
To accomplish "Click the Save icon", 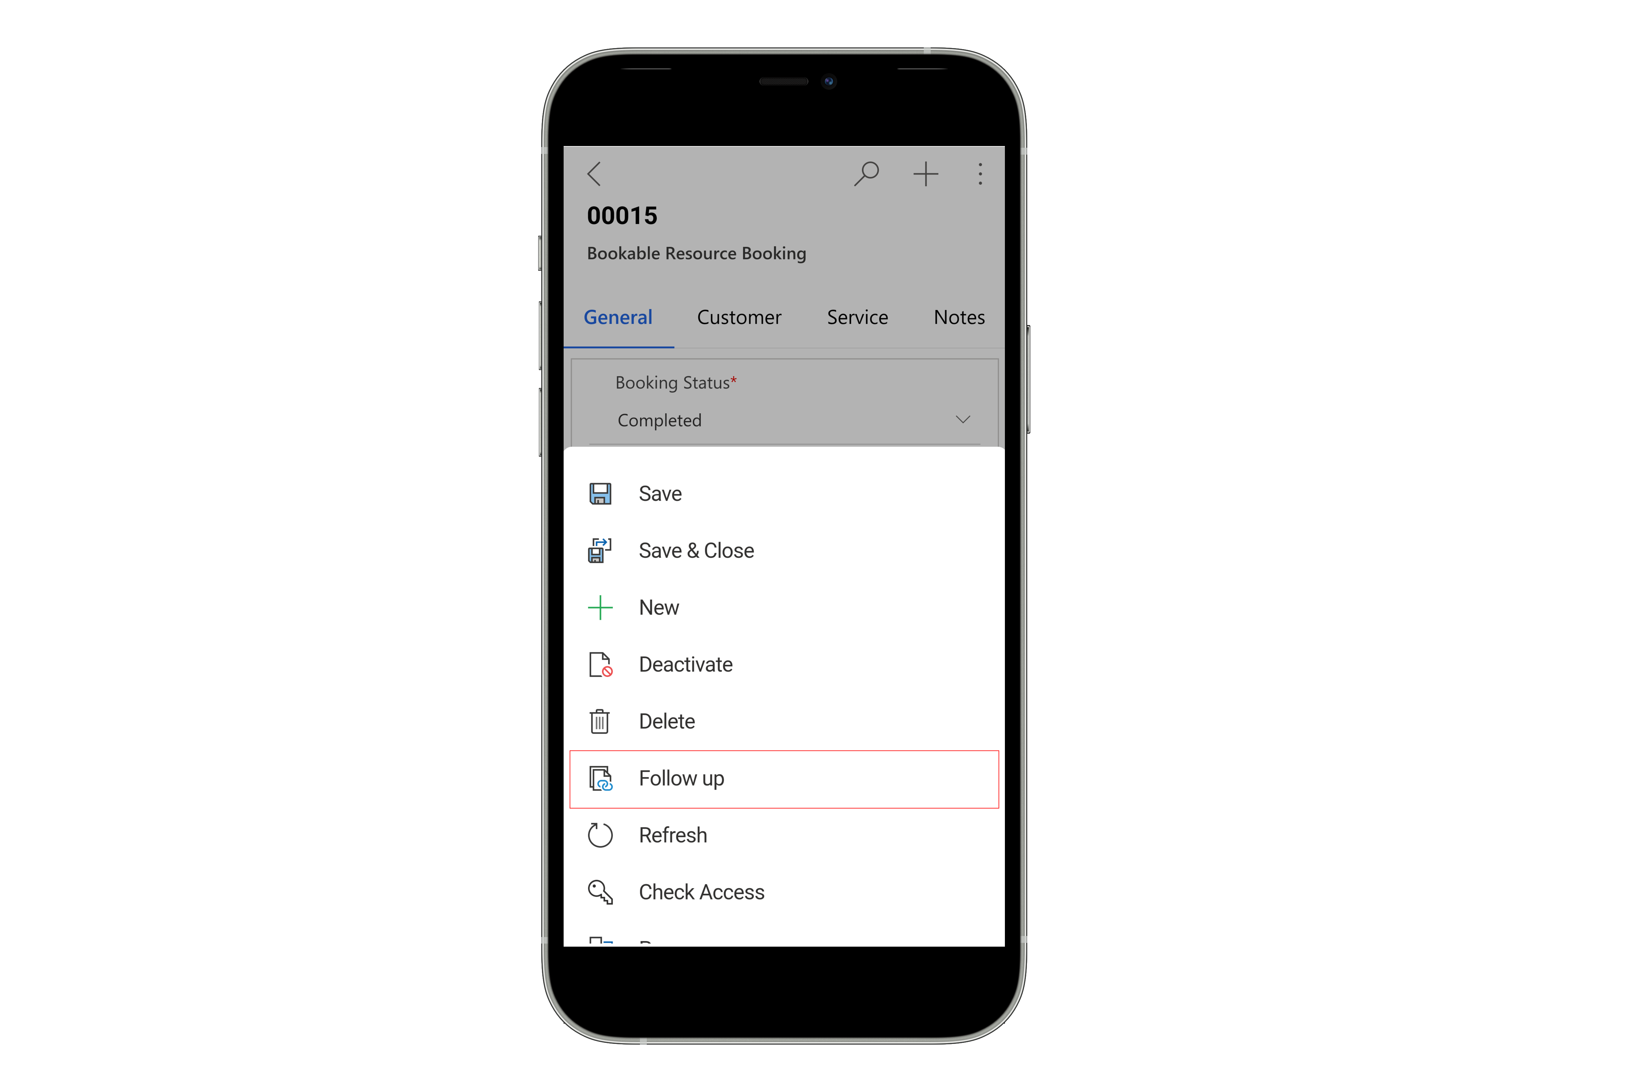I will [601, 493].
